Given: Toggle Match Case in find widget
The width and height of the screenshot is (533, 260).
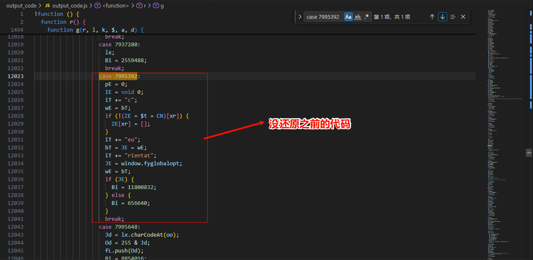Looking at the screenshot, I should [348, 17].
